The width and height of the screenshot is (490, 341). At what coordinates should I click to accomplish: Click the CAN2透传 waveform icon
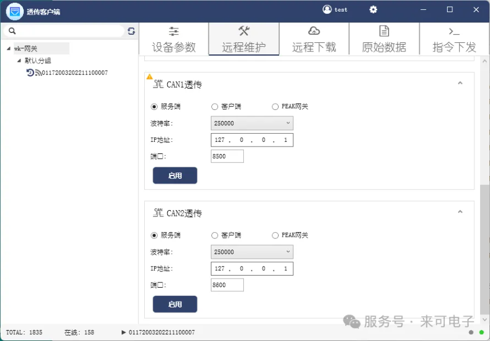158,212
